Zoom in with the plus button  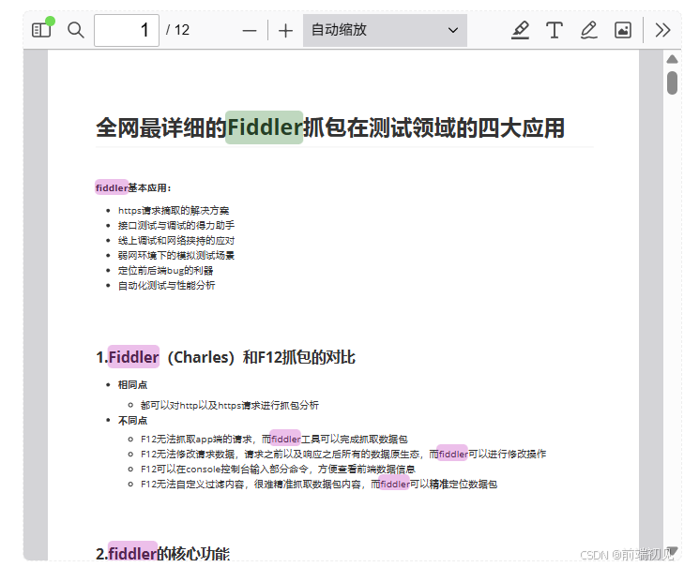pyautogui.click(x=285, y=31)
